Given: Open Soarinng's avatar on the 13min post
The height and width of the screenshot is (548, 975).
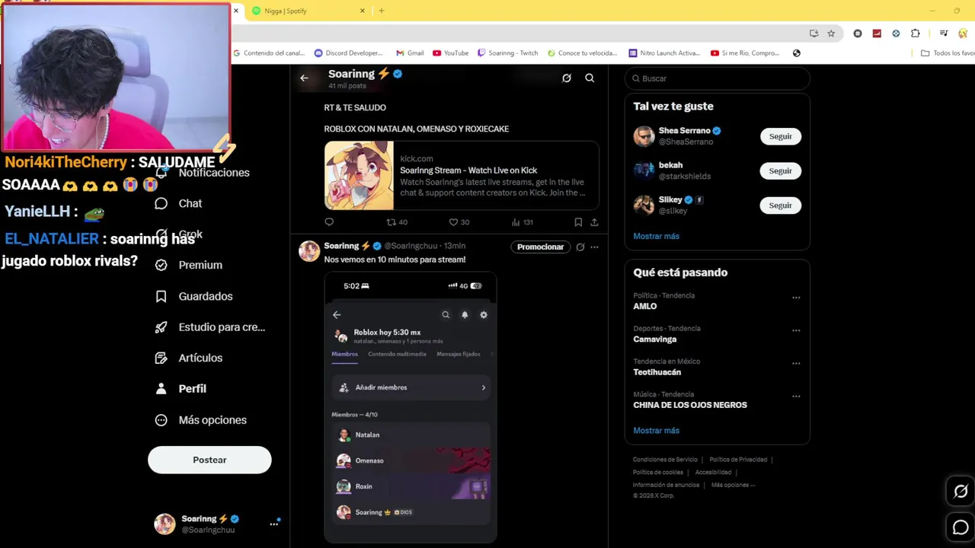Looking at the screenshot, I should tap(309, 251).
